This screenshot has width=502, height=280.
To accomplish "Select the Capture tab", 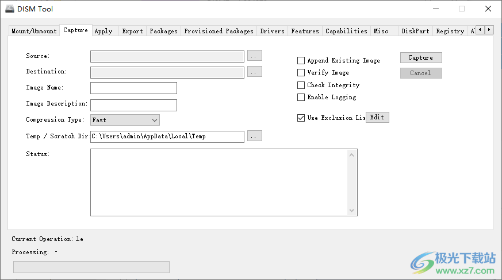I will (75, 30).
